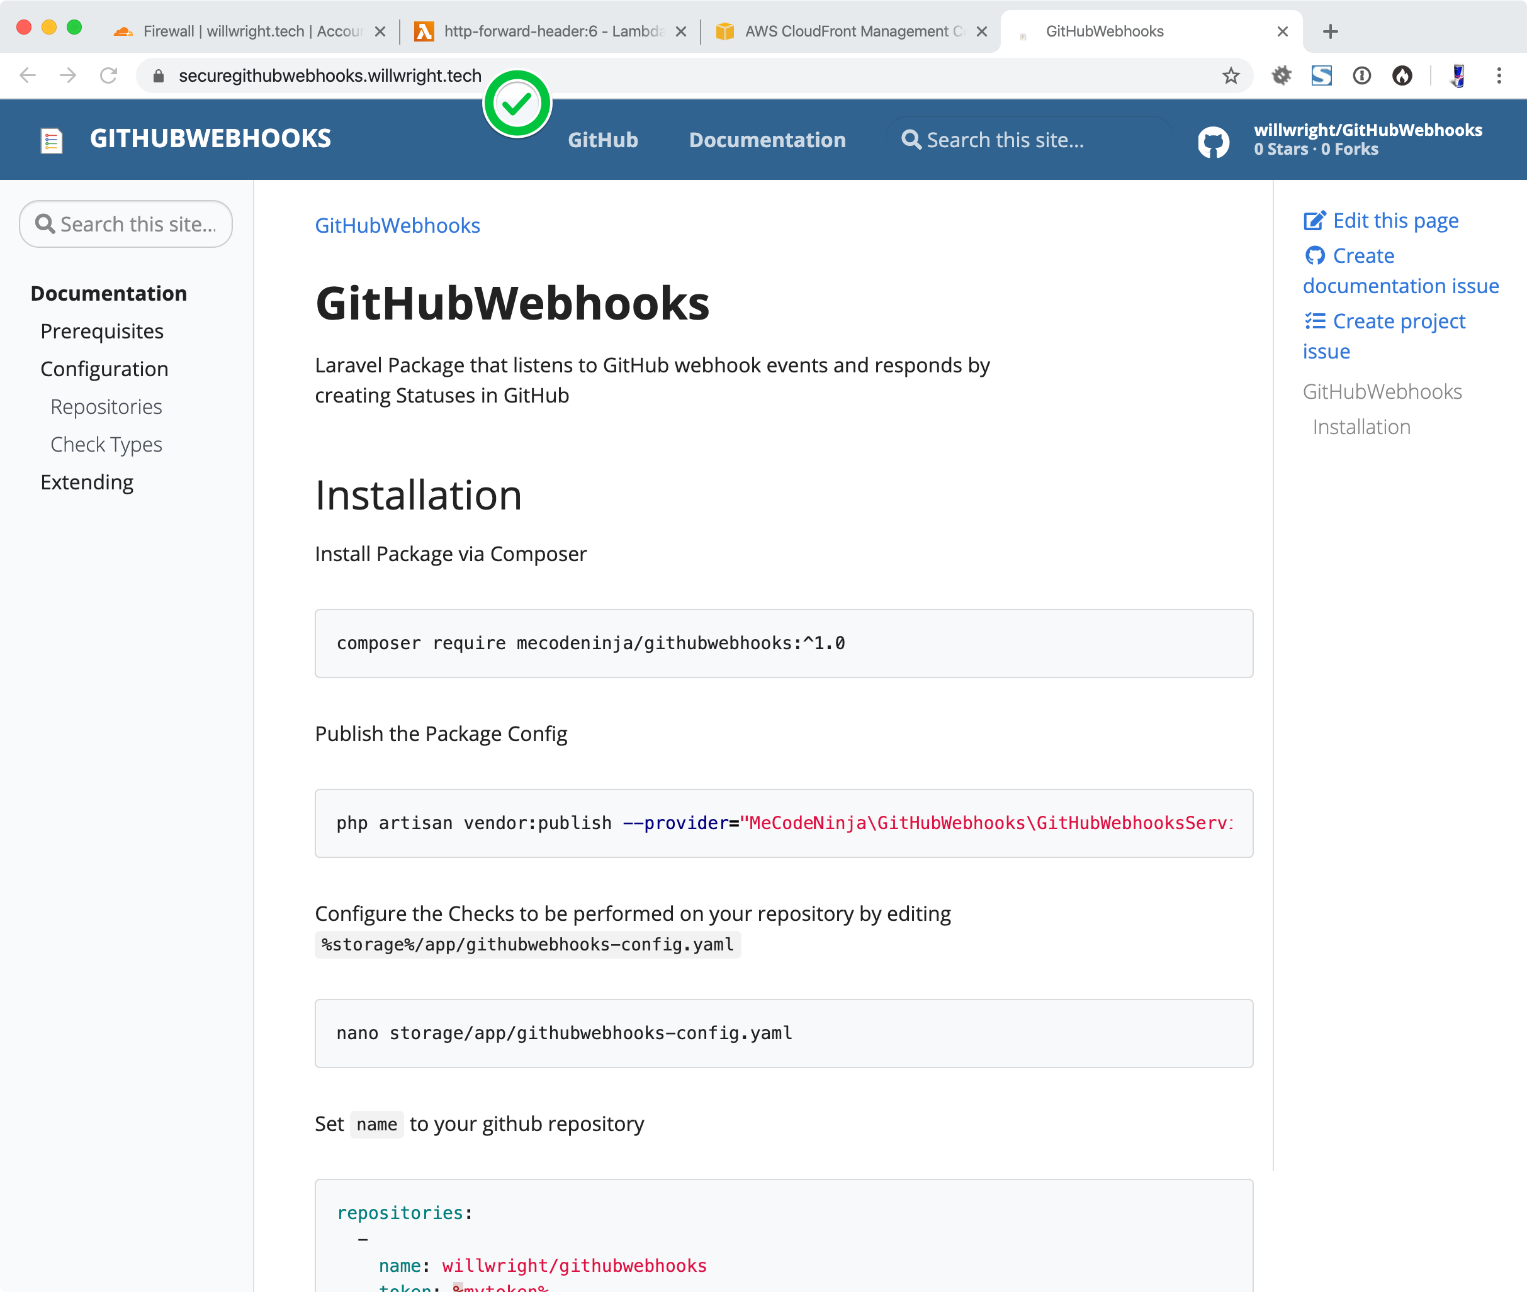
Task: Go forward using the browser forward arrow
Action: (x=68, y=75)
